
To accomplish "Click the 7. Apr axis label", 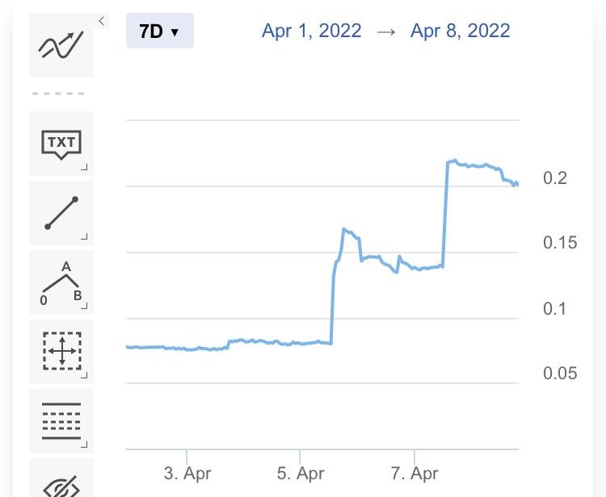I will click(415, 474).
